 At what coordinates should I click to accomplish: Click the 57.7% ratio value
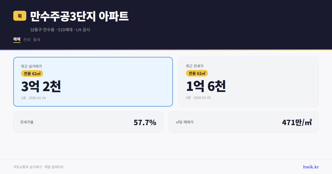[145, 122]
